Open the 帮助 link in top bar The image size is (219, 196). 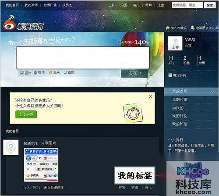click(148, 5)
